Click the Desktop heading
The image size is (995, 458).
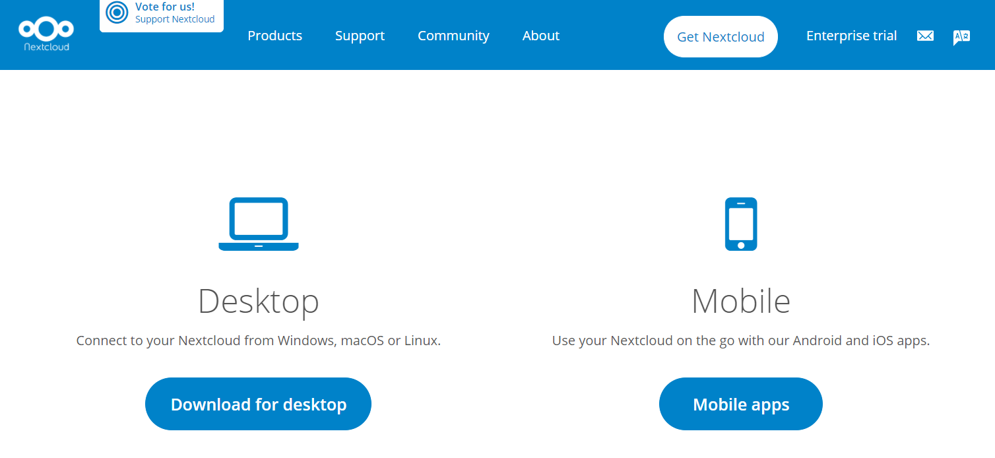[259, 301]
